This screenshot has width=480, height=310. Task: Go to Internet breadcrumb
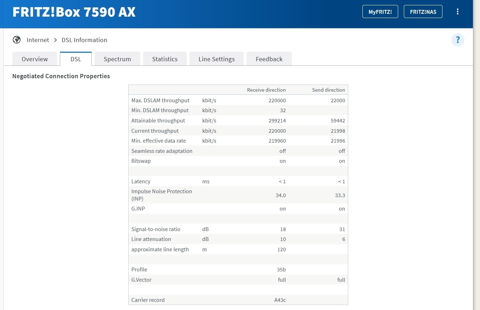point(38,40)
